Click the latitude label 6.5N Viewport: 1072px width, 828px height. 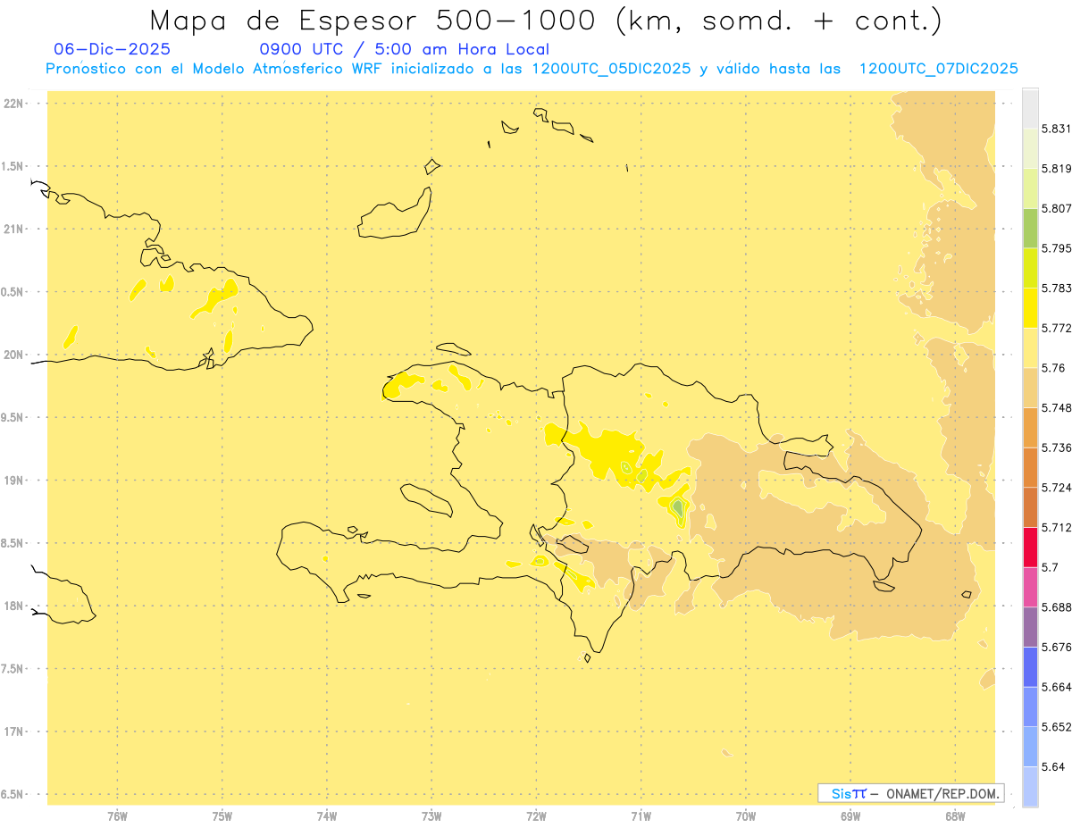click(x=13, y=794)
